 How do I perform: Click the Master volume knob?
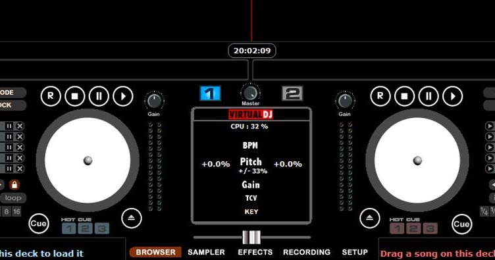tap(250, 93)
